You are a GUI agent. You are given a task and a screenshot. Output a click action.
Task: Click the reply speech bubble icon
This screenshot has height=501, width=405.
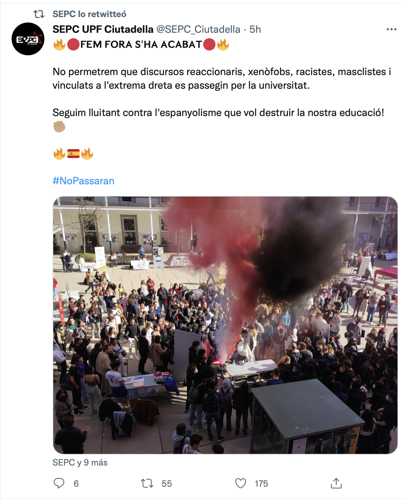coord(59,483)
